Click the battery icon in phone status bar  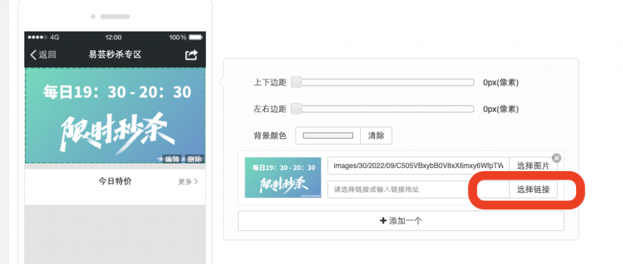(196, 37)
